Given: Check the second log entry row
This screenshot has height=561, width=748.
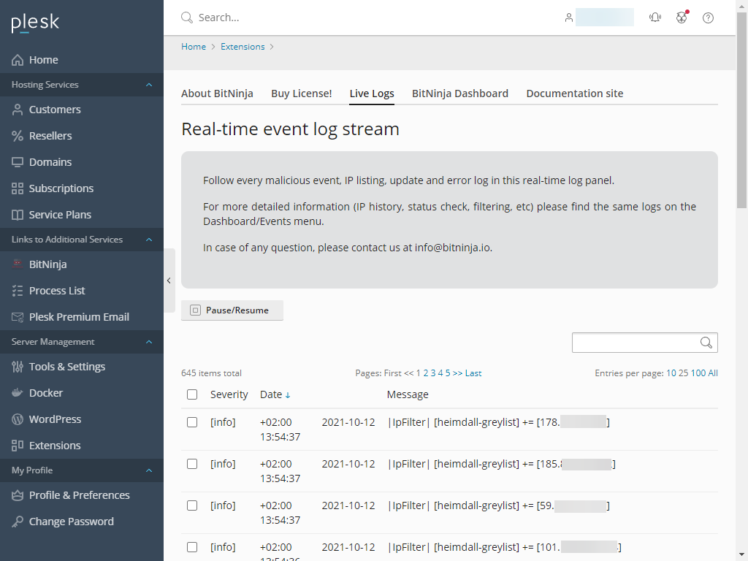Looking at the screenshot, I should [192, 464].
